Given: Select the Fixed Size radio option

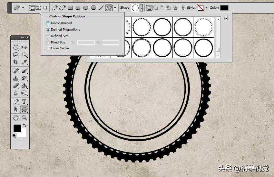Looking at the screenshot, I should 48,42.
